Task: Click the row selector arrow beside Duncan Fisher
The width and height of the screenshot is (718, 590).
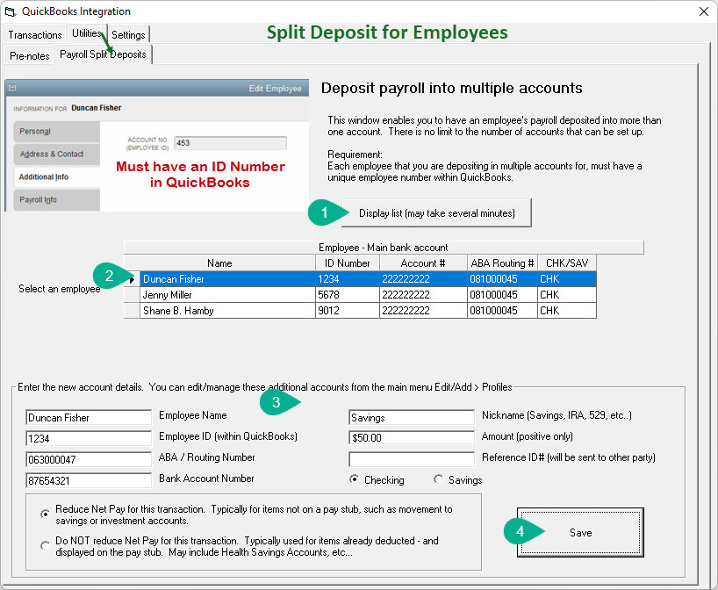Action: (132, 279)
